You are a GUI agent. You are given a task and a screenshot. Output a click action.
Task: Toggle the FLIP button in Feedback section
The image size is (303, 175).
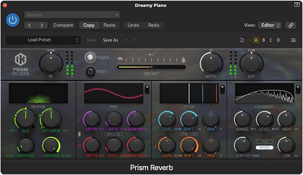pos(264,141)
